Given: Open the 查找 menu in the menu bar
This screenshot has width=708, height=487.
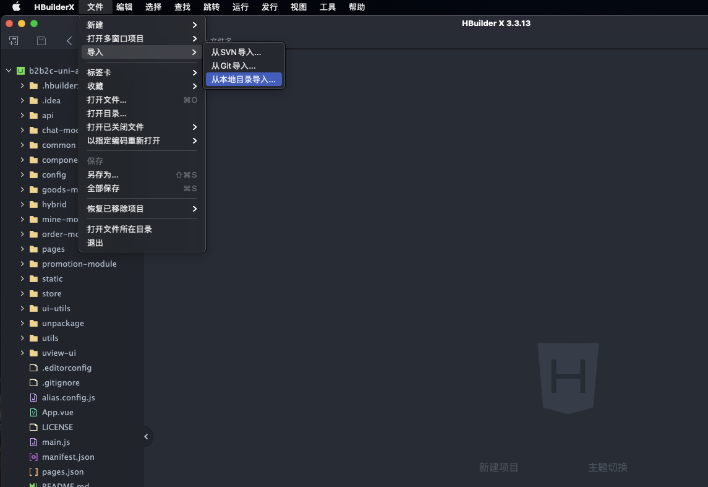Looking at the screenshot, I should point(182,7).
